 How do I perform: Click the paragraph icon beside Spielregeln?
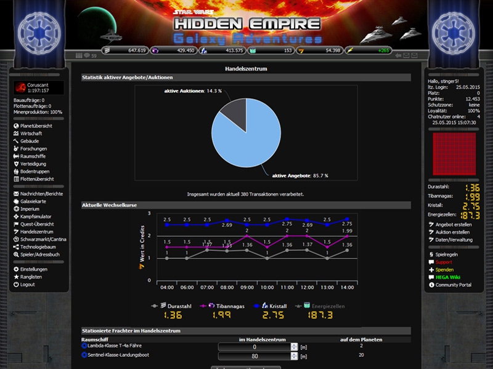431,255
